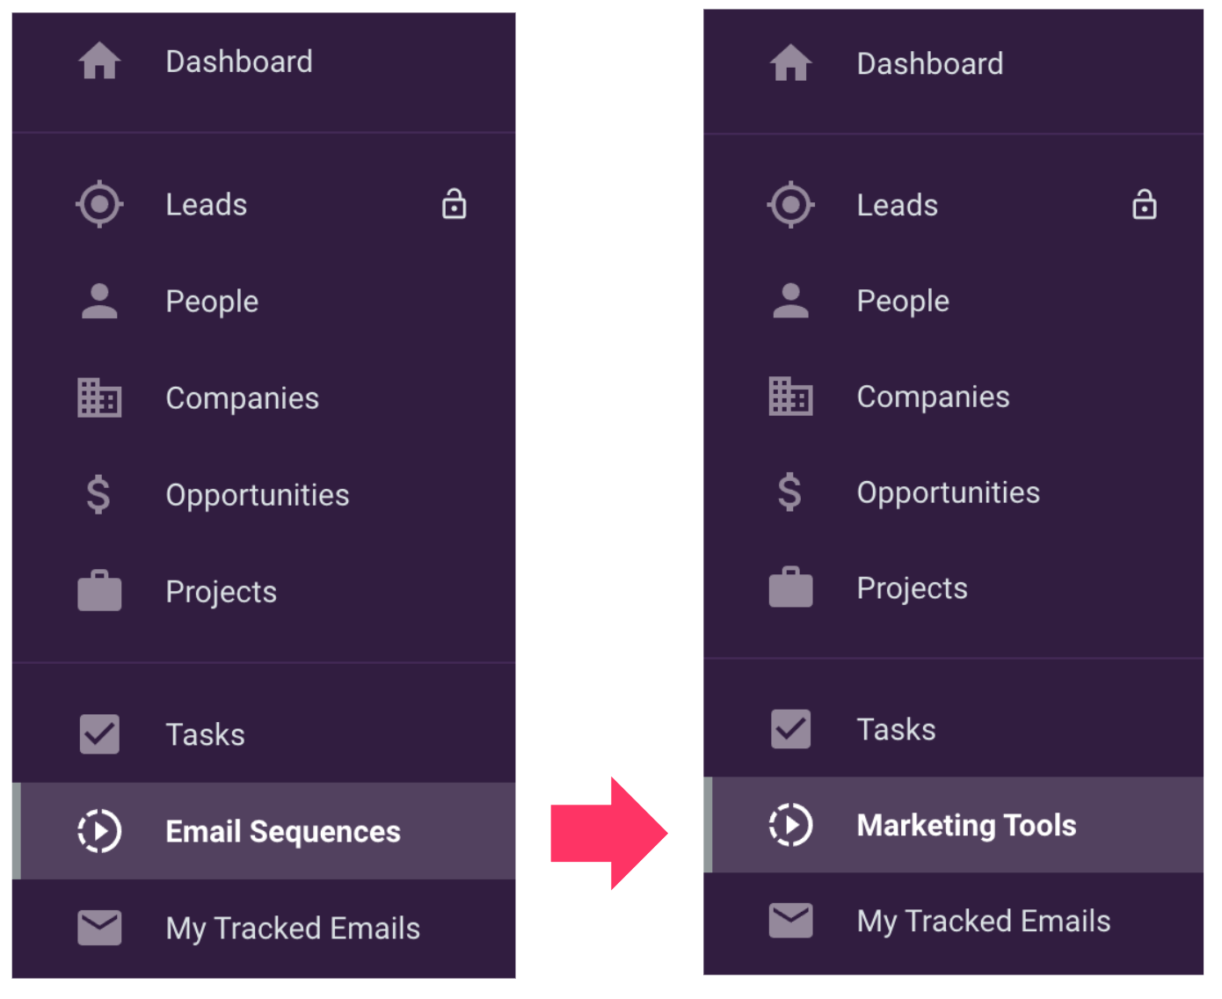The height and width of the screenshot is (999, 1222).
Task: Click the Email Sequences play-circle icon
Action: 99,831
